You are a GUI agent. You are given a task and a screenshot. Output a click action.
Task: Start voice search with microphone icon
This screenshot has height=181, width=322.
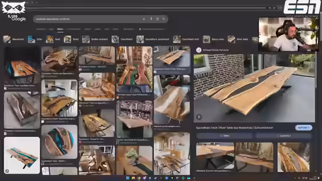(x=151, y=19)
